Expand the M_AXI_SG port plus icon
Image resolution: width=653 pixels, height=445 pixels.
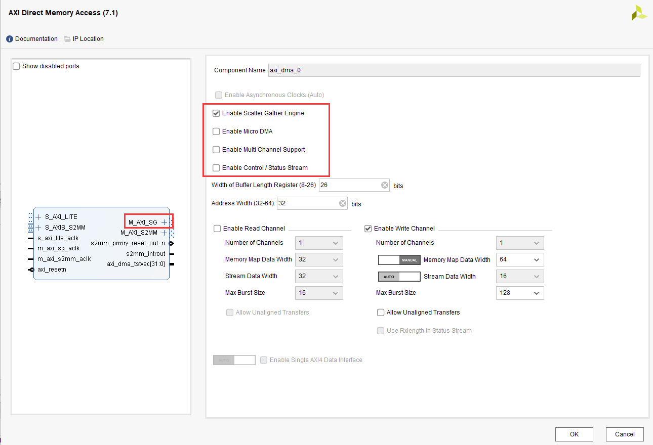(x=164, y=222)
